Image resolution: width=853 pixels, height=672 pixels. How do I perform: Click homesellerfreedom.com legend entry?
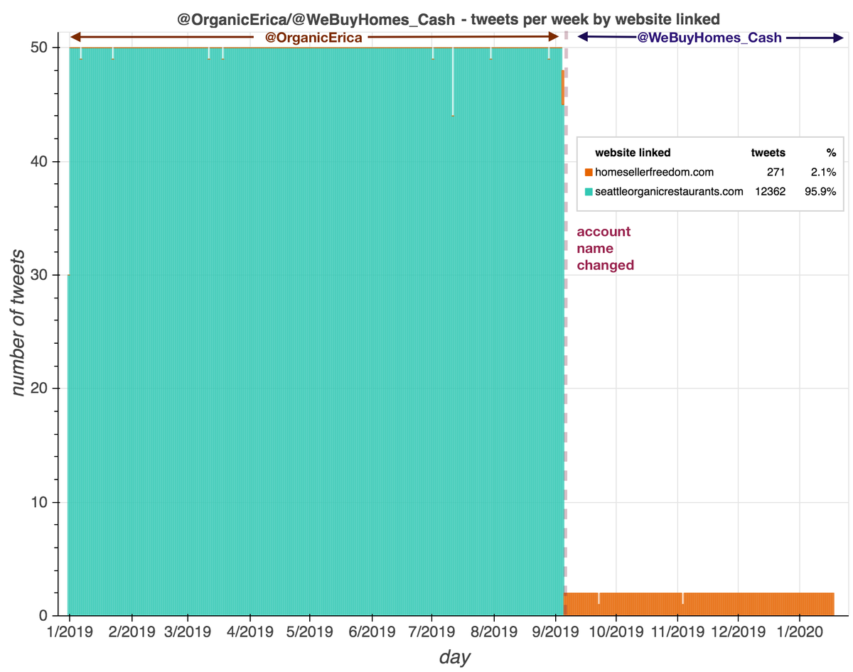(654, 173)
